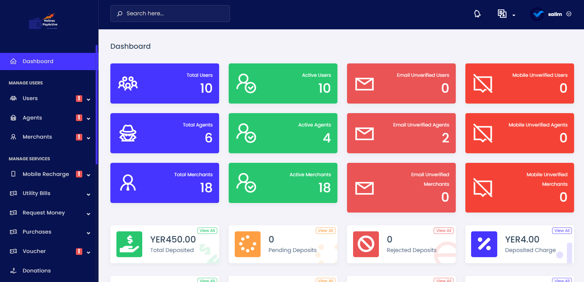This screenshot has height=282, width=584.
Task: Click the salim profile avatar
Action: coord(537,14)
